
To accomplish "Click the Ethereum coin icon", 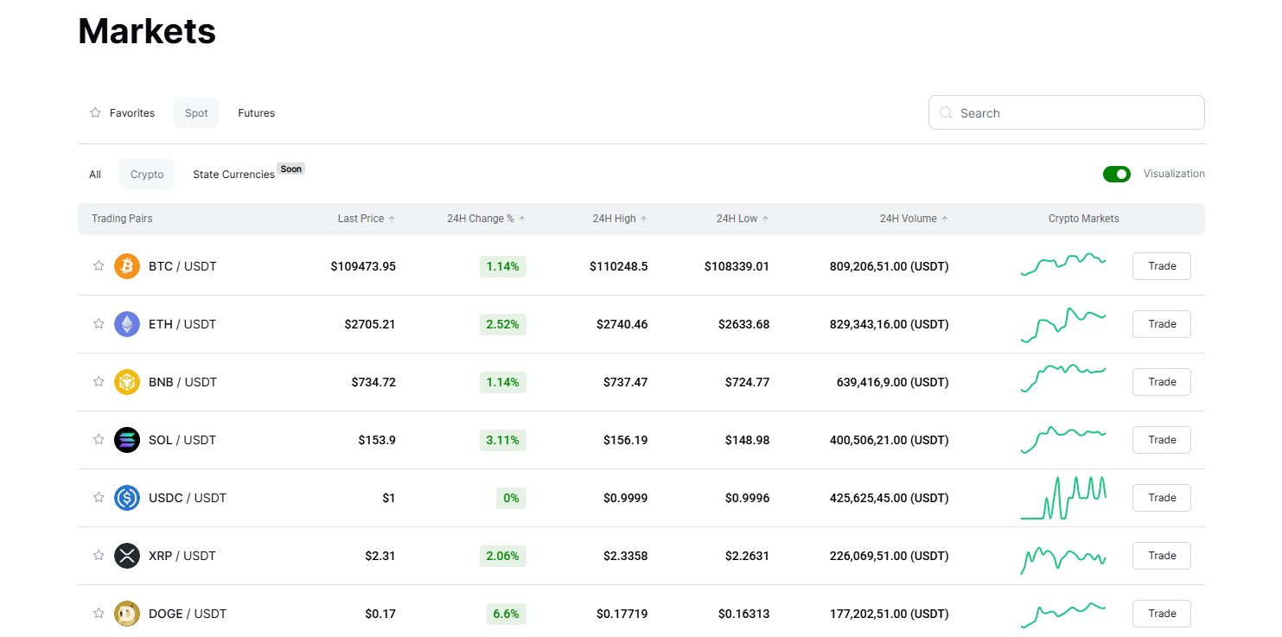I will (x=127, y=324).
